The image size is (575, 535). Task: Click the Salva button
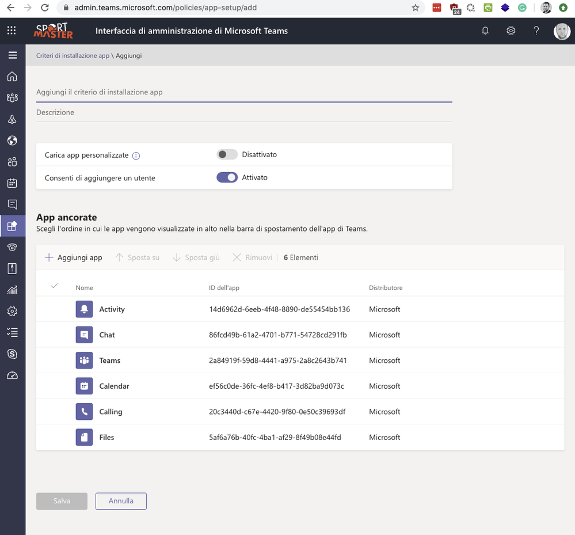click(x=62, y=501)
